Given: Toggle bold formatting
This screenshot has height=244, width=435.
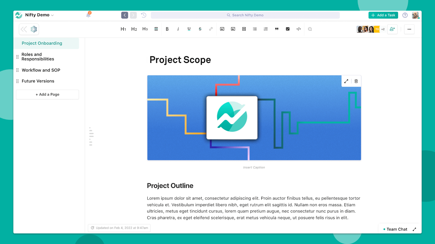Looking at the screenshot, I should [167, 29].
